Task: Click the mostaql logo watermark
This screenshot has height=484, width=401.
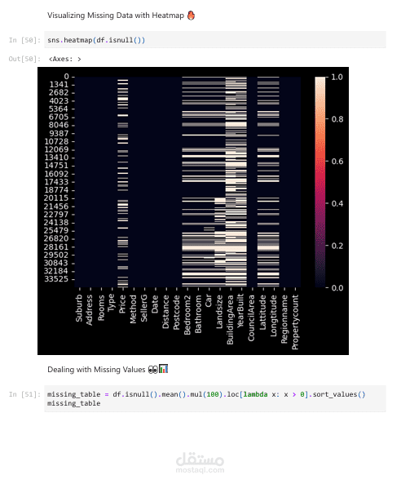Action: tap(200, 460)
